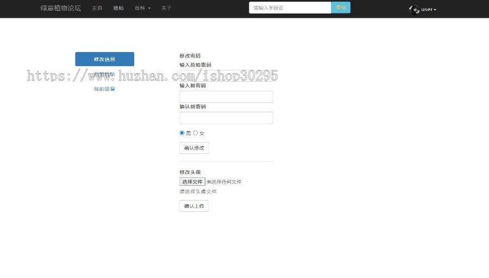This screenshot has height=278, width=489.
Task: Click the 未选择任何文件 status text
Action: coord(224,182)
